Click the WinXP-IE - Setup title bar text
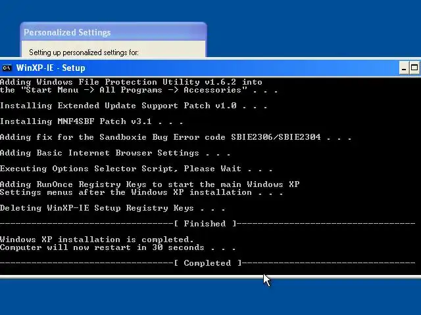421x315 pixels. 51,68
